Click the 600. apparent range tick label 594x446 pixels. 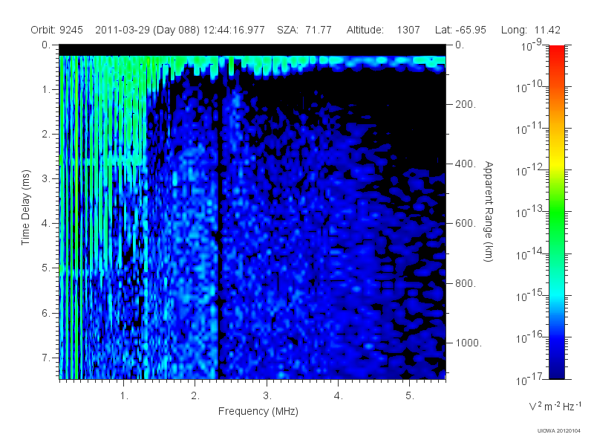point(466,224)
